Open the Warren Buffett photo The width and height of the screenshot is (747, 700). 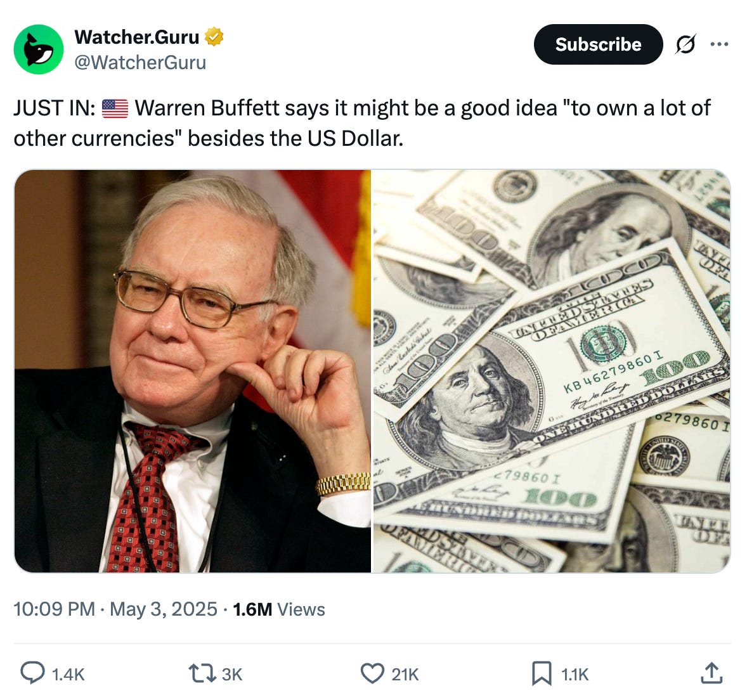click(x=193, y=371)
